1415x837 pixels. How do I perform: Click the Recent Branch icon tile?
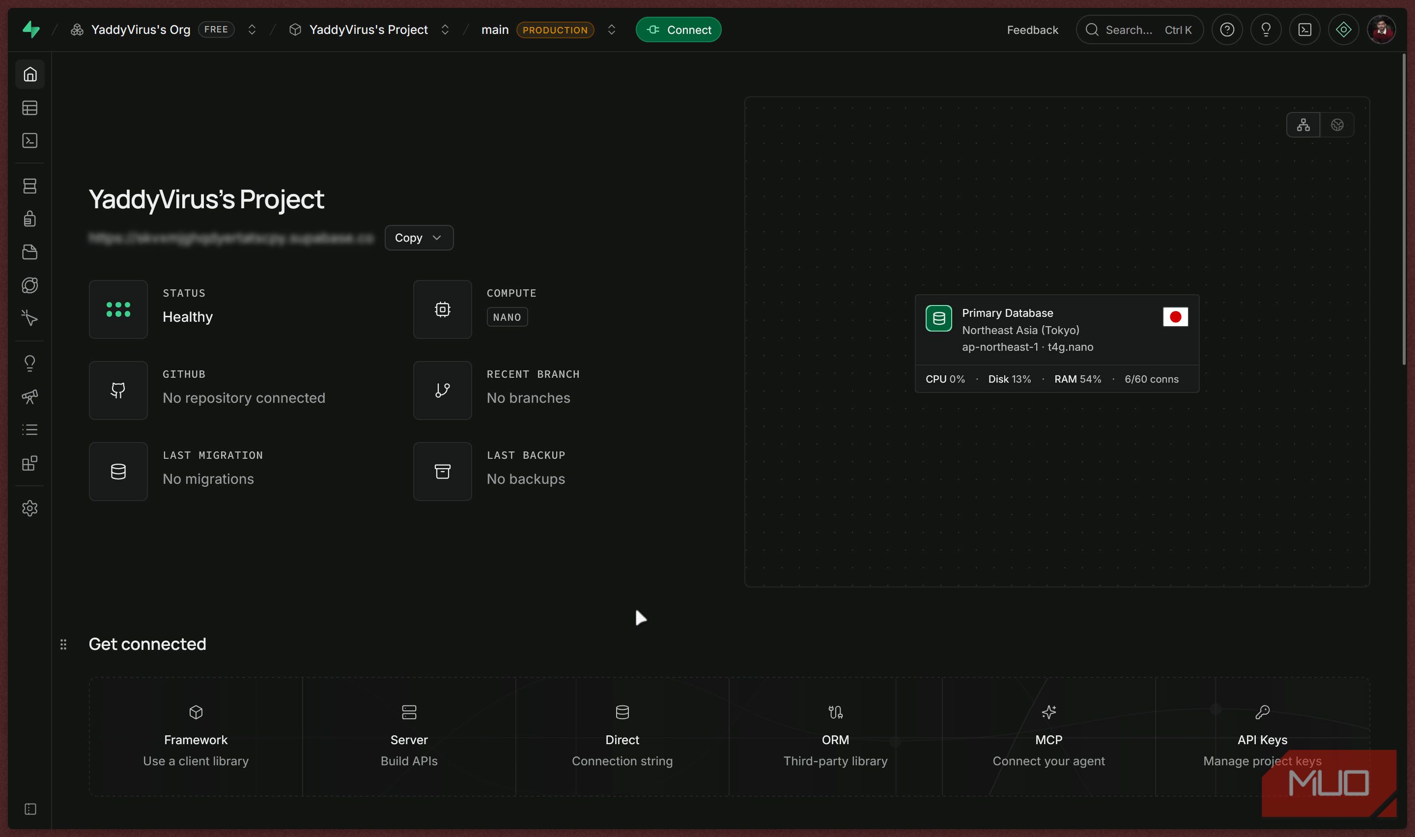443,391
